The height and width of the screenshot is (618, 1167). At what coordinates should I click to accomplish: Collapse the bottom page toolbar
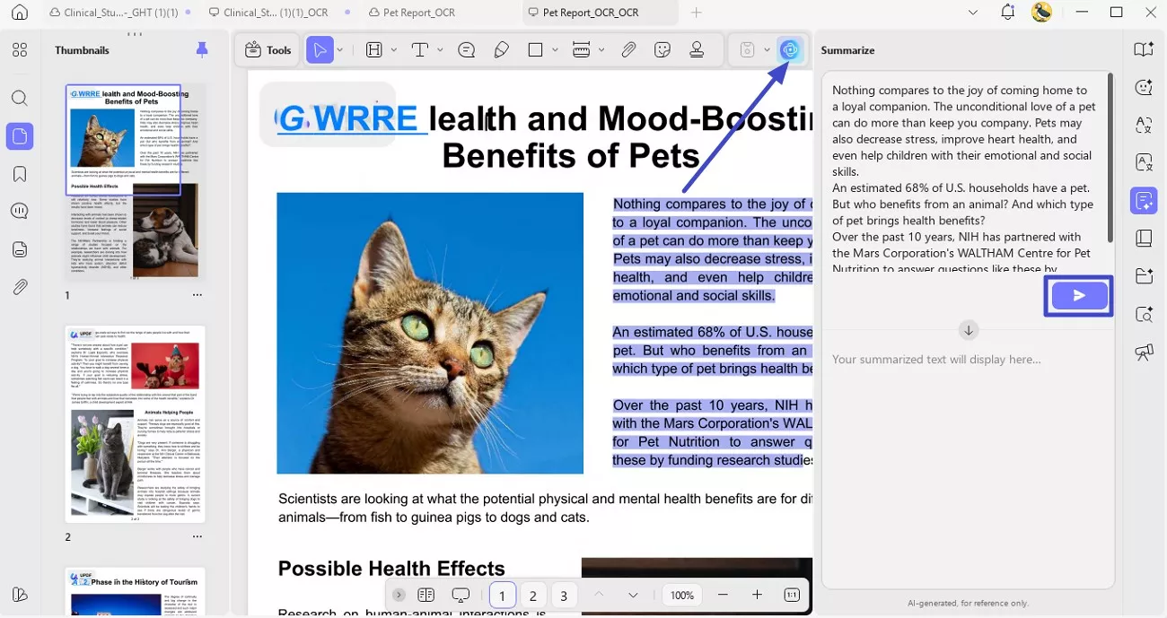[399, 595]
